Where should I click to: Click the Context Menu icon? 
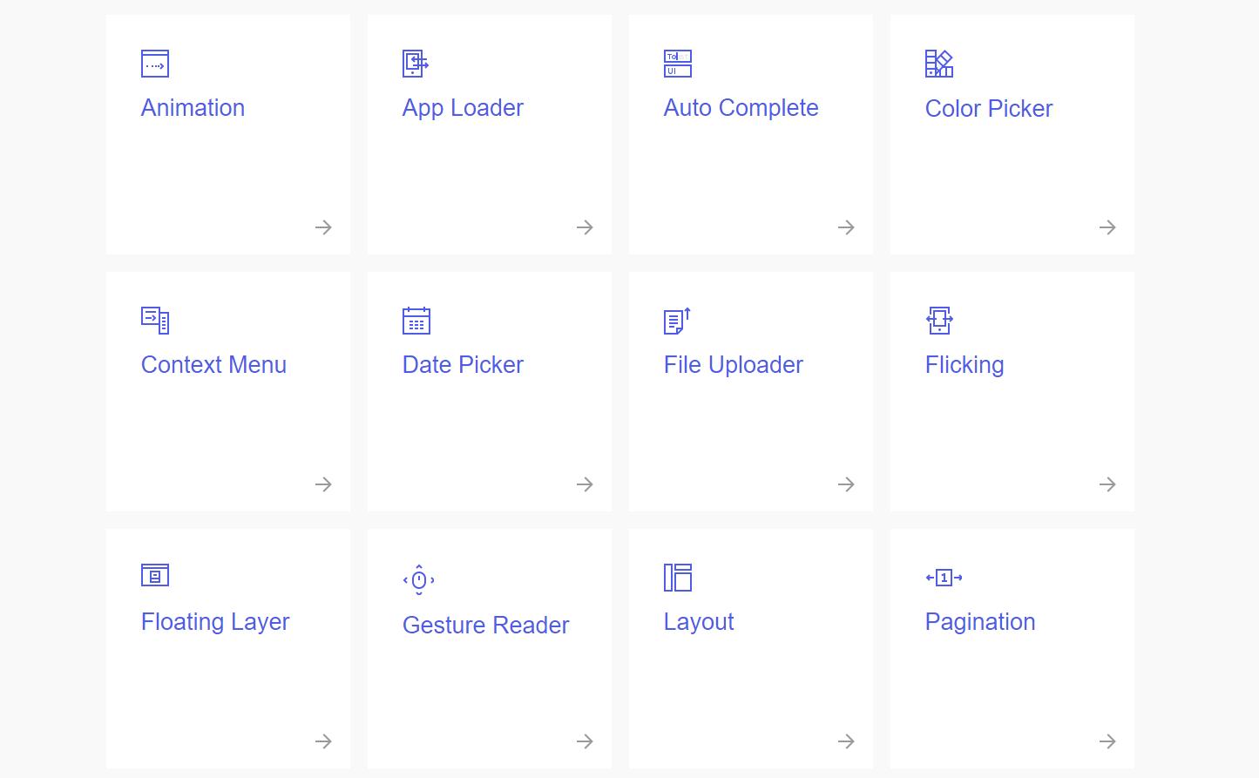point(155,321)
